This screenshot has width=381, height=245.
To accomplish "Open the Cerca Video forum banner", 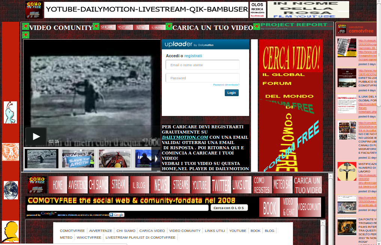I will tap(291, 105).
